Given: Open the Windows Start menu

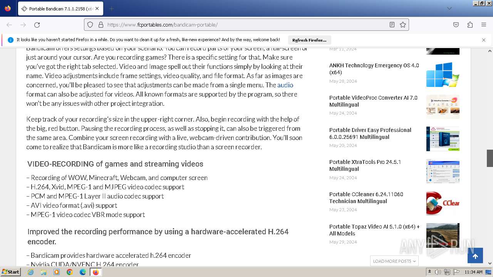Looking at the screenshot, I should [10, 272].
